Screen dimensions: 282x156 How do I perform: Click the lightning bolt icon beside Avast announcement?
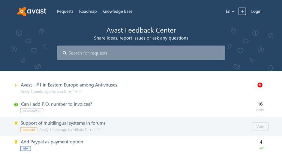point(16,85)
